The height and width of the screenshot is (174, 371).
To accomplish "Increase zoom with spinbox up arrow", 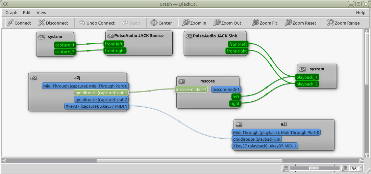I will (x=361, y=167).
